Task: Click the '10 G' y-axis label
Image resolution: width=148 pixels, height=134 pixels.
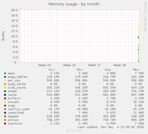Action: tap(14, 36)
